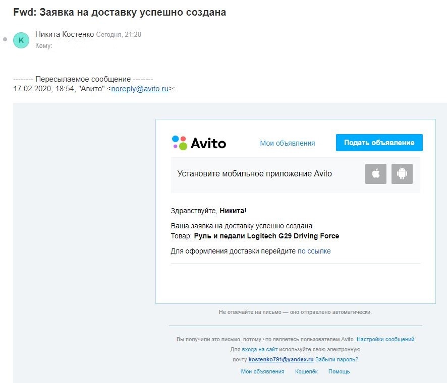Click the noreply@avito.ru email address
The image size is (447, 383).
140,89
